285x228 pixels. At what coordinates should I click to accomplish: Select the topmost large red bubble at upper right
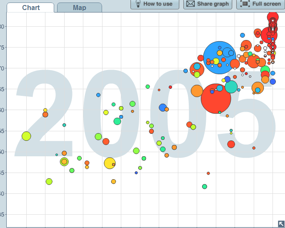tap(273, 17)
